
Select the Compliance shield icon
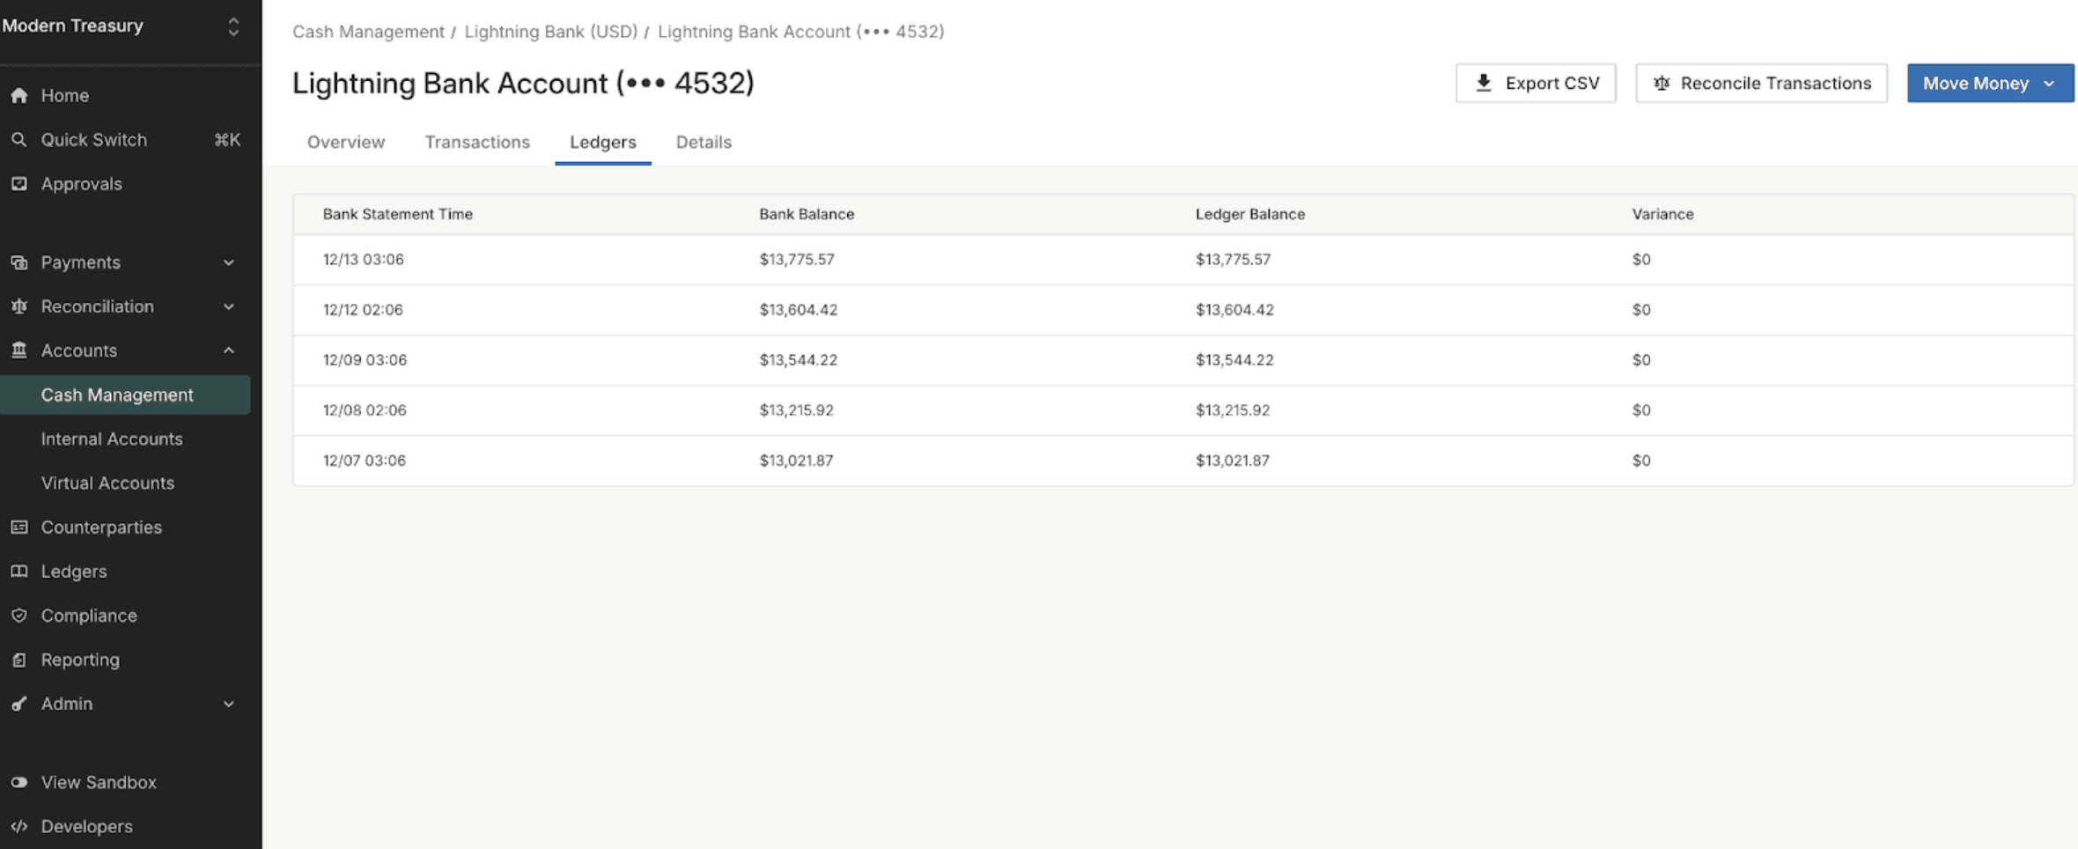19,615
